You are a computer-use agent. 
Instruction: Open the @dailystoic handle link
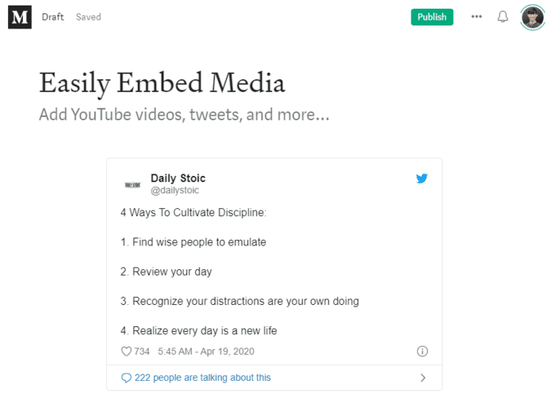174,191
